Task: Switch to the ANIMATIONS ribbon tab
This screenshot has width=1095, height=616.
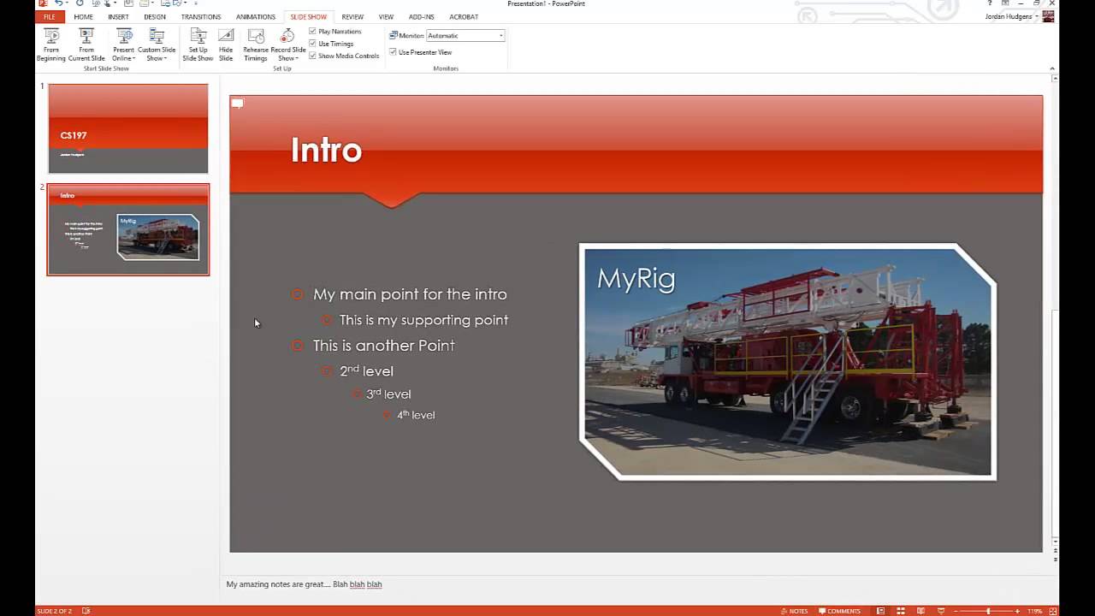Action: (256, 17)
